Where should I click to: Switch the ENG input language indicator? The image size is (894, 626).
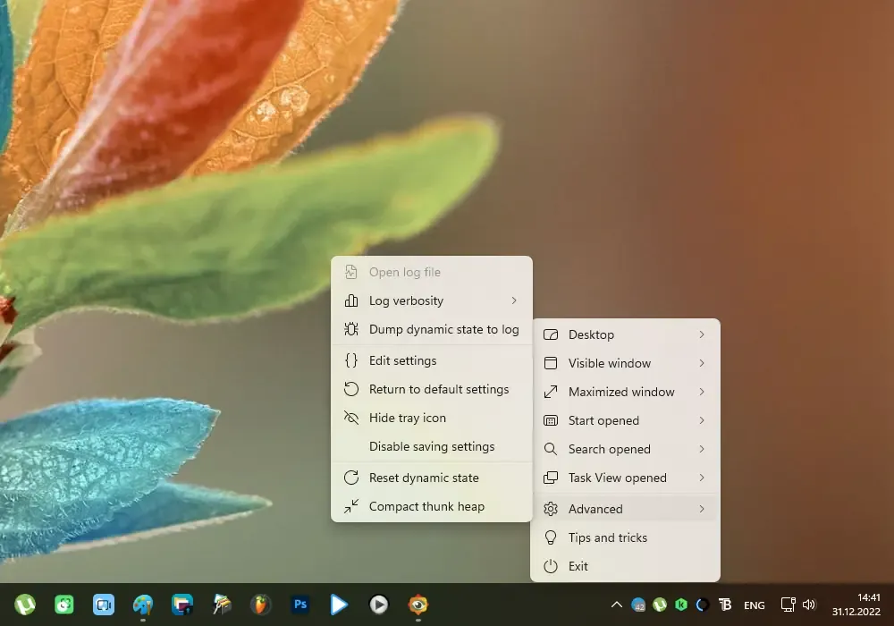(x=755, y=605)
